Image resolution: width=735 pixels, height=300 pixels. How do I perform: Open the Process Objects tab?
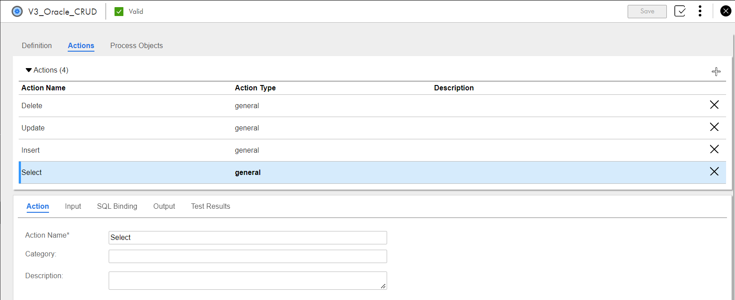(137, 45)
